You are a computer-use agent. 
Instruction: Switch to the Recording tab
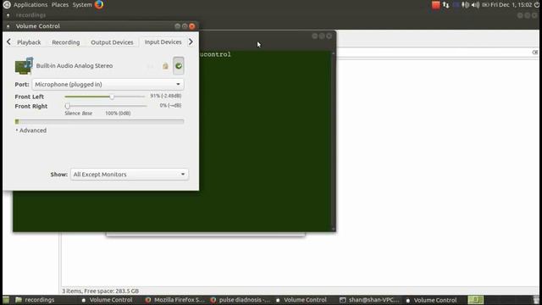[x=66, y=42]
